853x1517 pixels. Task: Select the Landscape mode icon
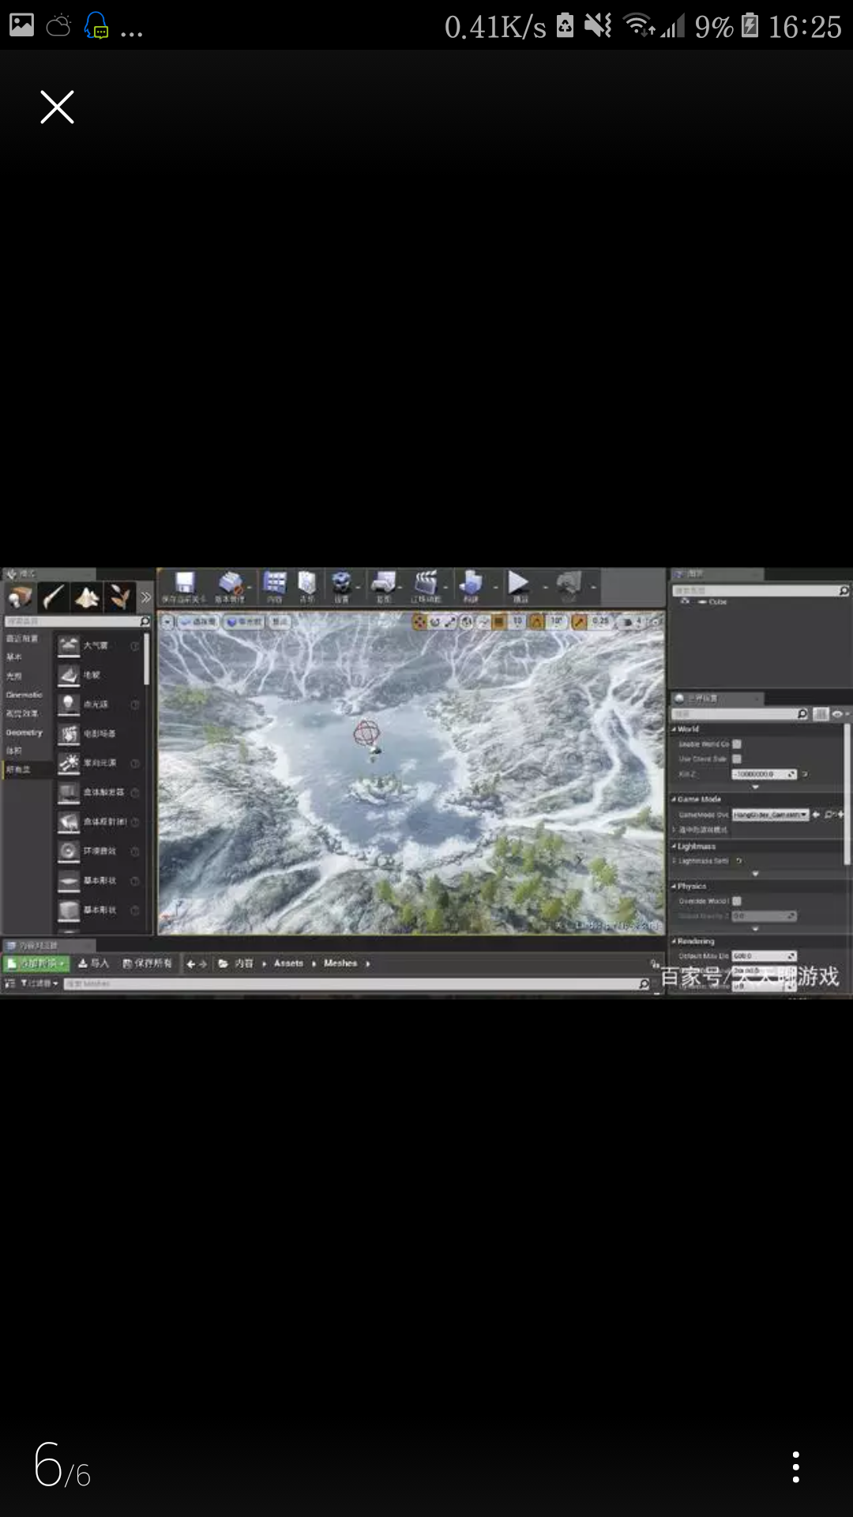click(x=87, y=597)
